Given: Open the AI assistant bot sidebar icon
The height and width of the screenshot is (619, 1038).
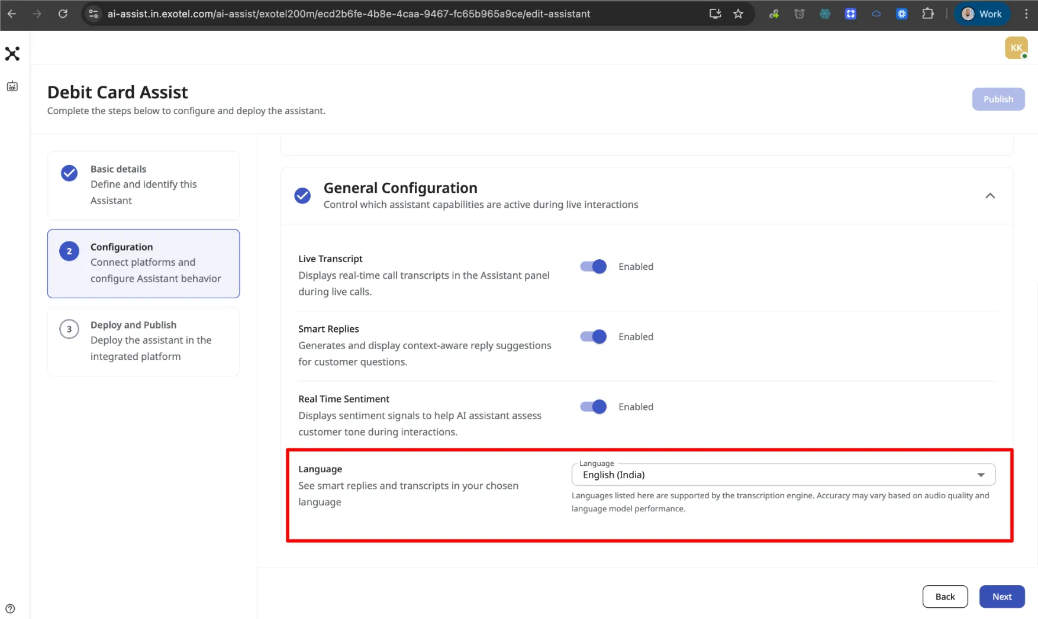Looking at the screenshot, I should [12, 86].
